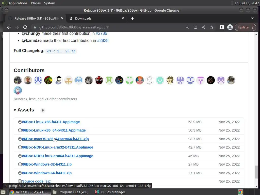
Task: Click the Chrome tray icon in taskbar
Action: pos(241,192)
